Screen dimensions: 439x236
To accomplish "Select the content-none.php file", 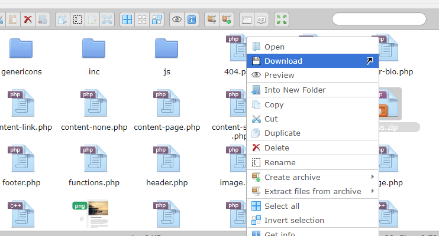I will point(94,103).
